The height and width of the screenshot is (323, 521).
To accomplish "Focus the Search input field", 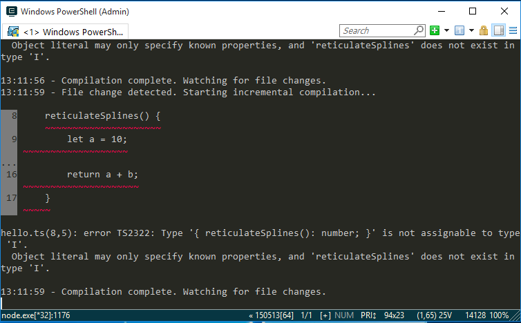I will click(377, 30).
